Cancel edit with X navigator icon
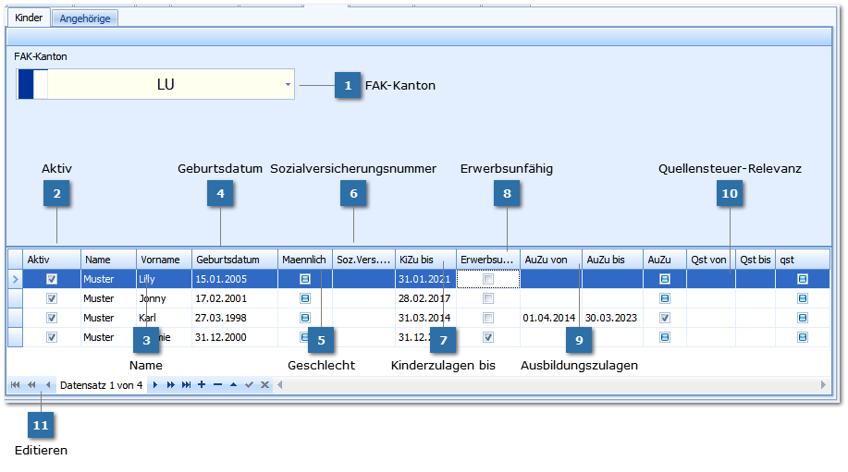The height and width of the screenshot is (472, 848). pyautogui.click(x=264, y=384)
